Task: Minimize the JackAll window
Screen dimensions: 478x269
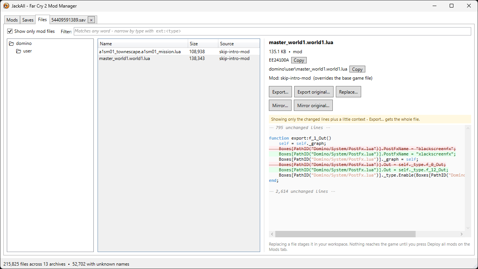Action: [434, 6]
